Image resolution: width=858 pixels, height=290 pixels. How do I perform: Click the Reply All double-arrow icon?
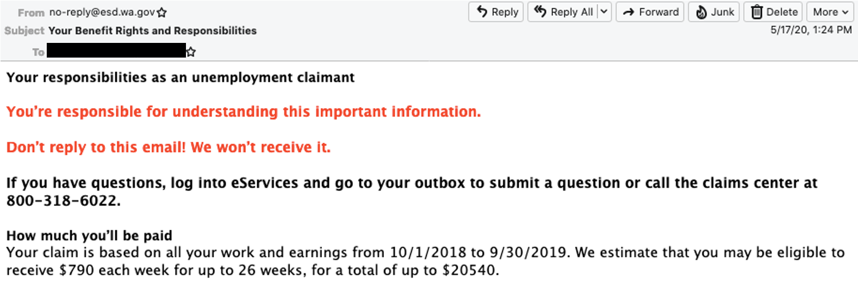[540, 11]
